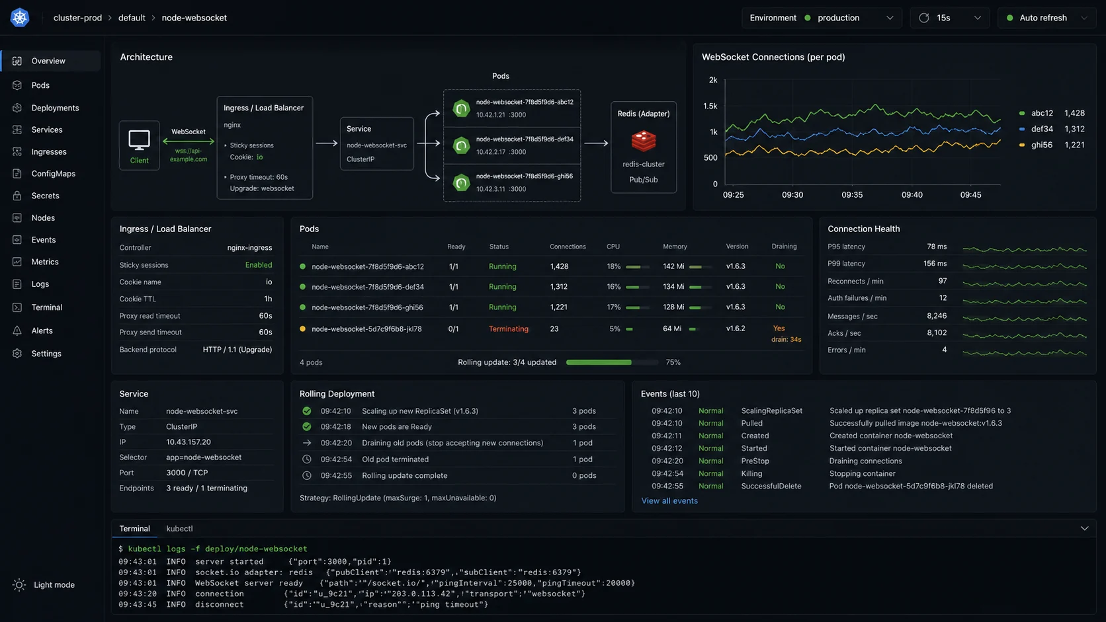Navigate to cluster-prod breadcrumb

tap(77, 18)
